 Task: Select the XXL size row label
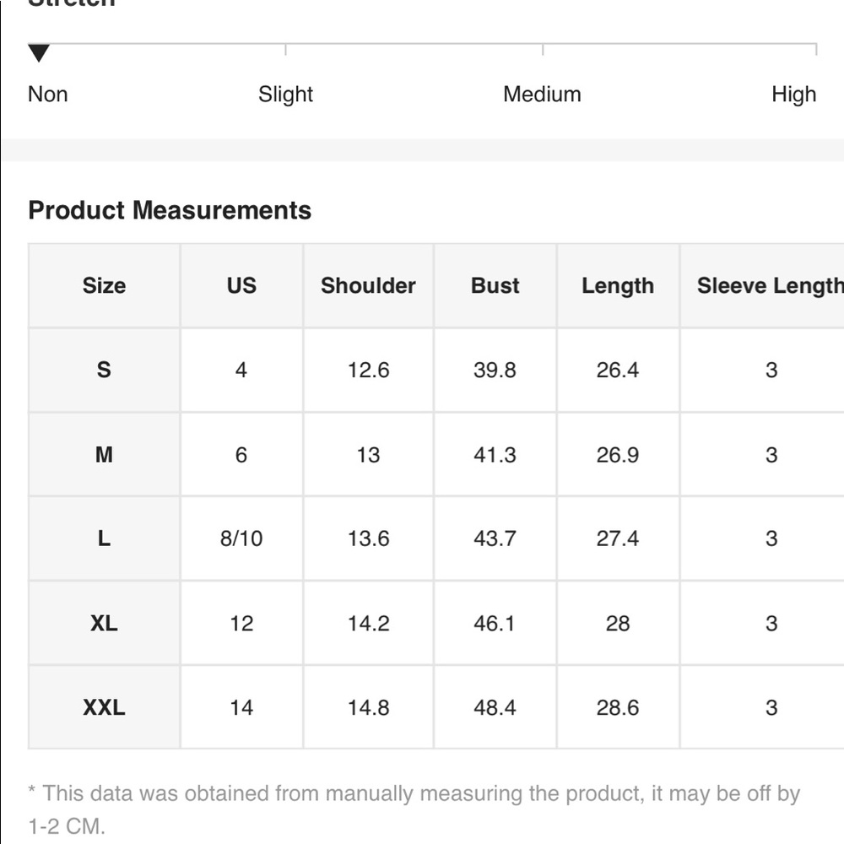104,707
